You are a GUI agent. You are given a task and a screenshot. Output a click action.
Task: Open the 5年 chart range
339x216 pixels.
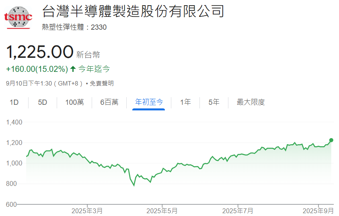coord(214,102)
